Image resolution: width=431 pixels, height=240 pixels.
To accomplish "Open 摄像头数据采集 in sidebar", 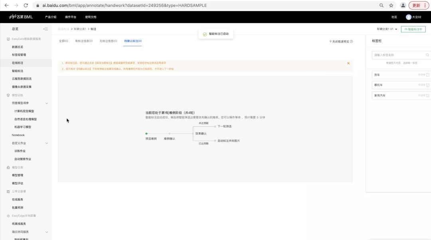I will point(22,87).
